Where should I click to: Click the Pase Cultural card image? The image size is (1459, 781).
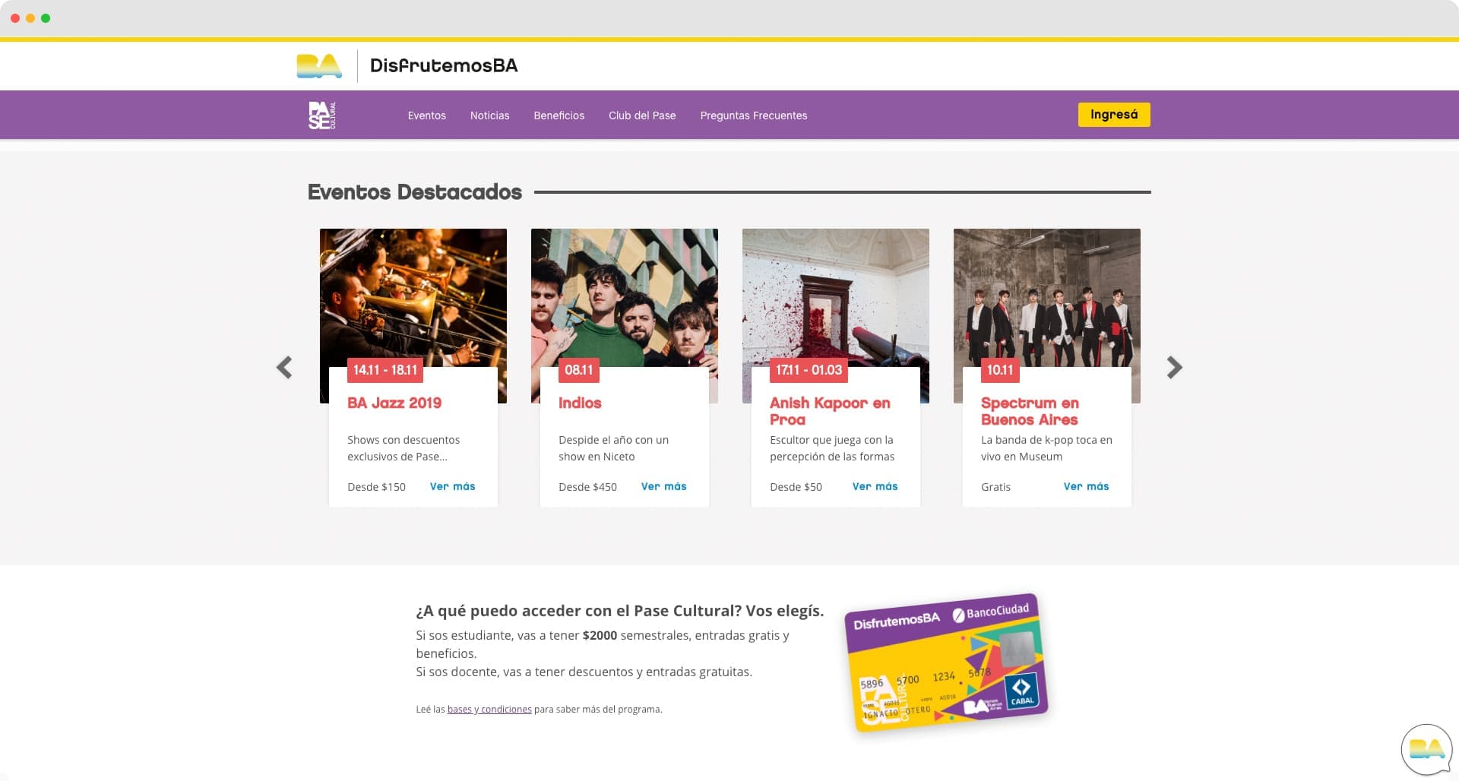point(947,662)
